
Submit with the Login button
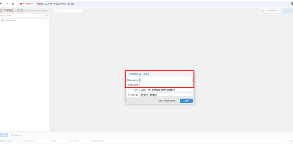[186, 101]
